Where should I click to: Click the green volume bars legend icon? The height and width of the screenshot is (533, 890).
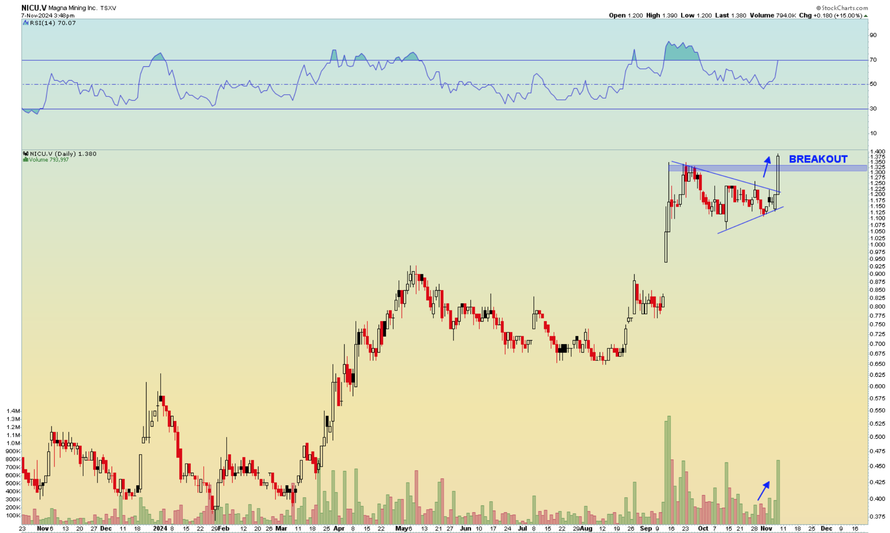tap(25, 160)
